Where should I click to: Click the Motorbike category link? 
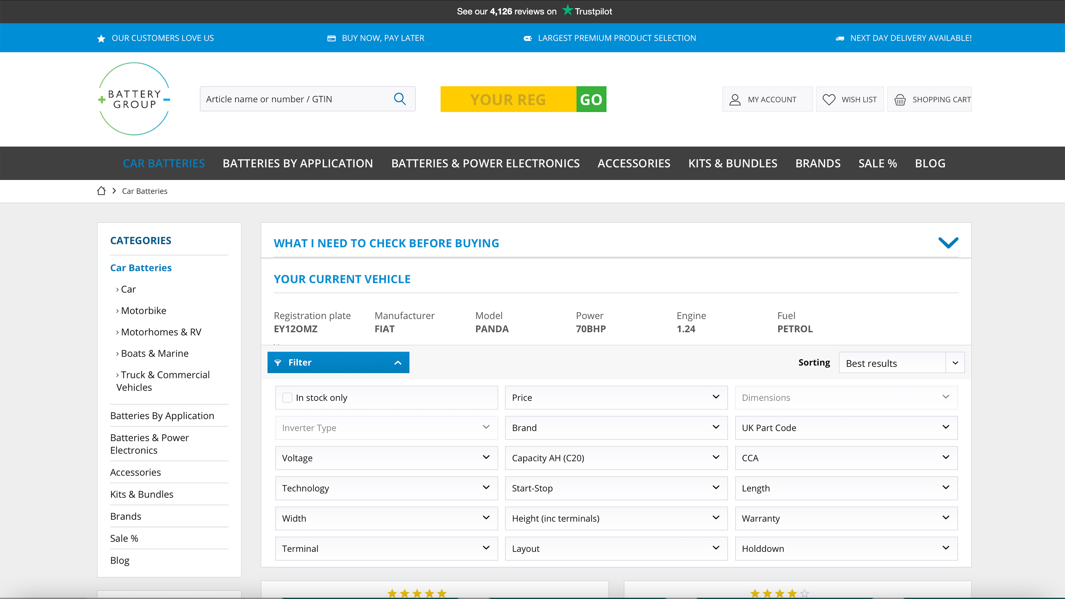tap(143, 310)
